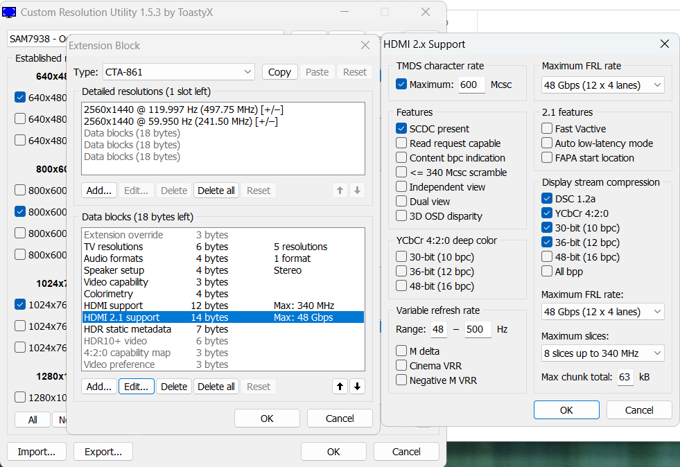Confirm HDMI 2.x Support with OK
This screenshot has width=680, height=467.
tap(566, 409)
